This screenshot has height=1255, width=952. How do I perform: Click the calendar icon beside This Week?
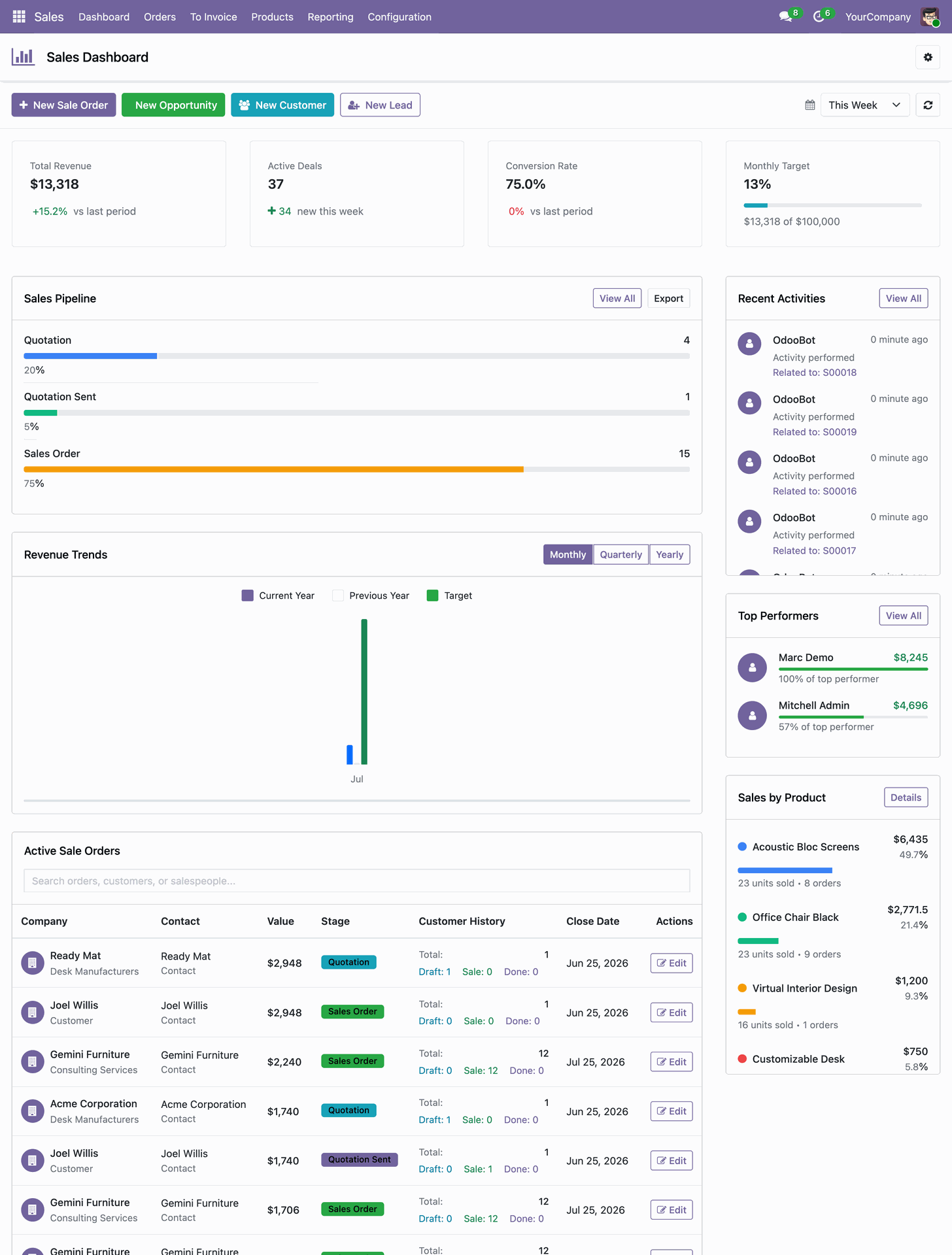click(x=810, y=105)
